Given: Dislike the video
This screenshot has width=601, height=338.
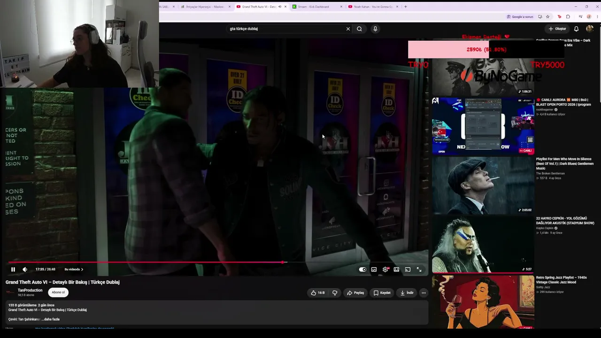Looking at the screenshot, I should click(x=335, y=293).
